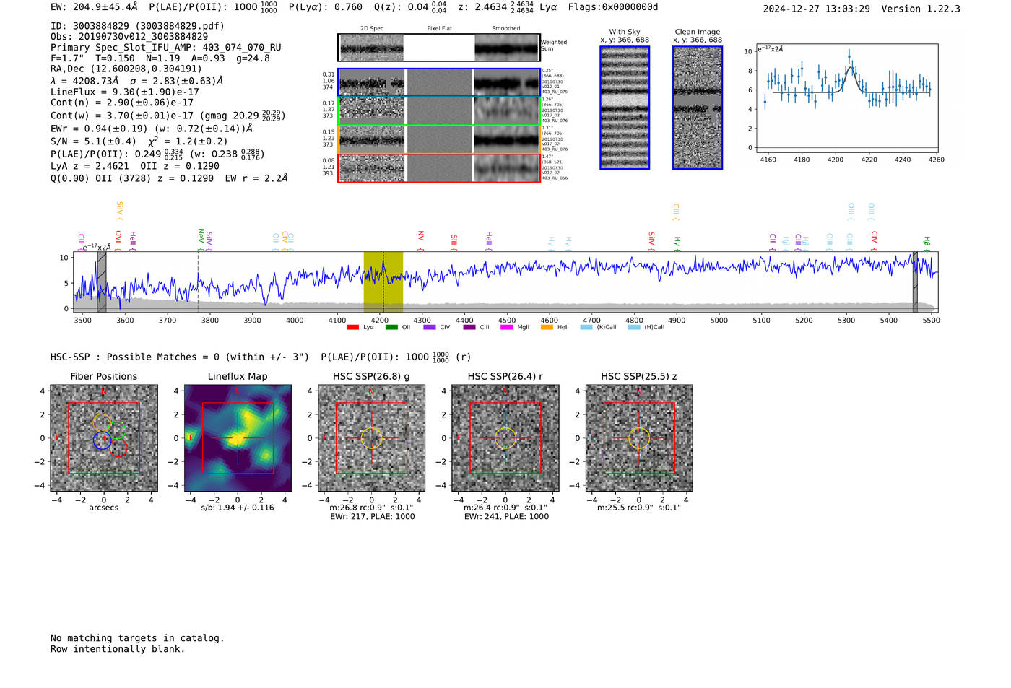This screenshot has width=1011, height=688.
Task: Click the orange aperture circle in the g-band cutout
Action: 371,438
